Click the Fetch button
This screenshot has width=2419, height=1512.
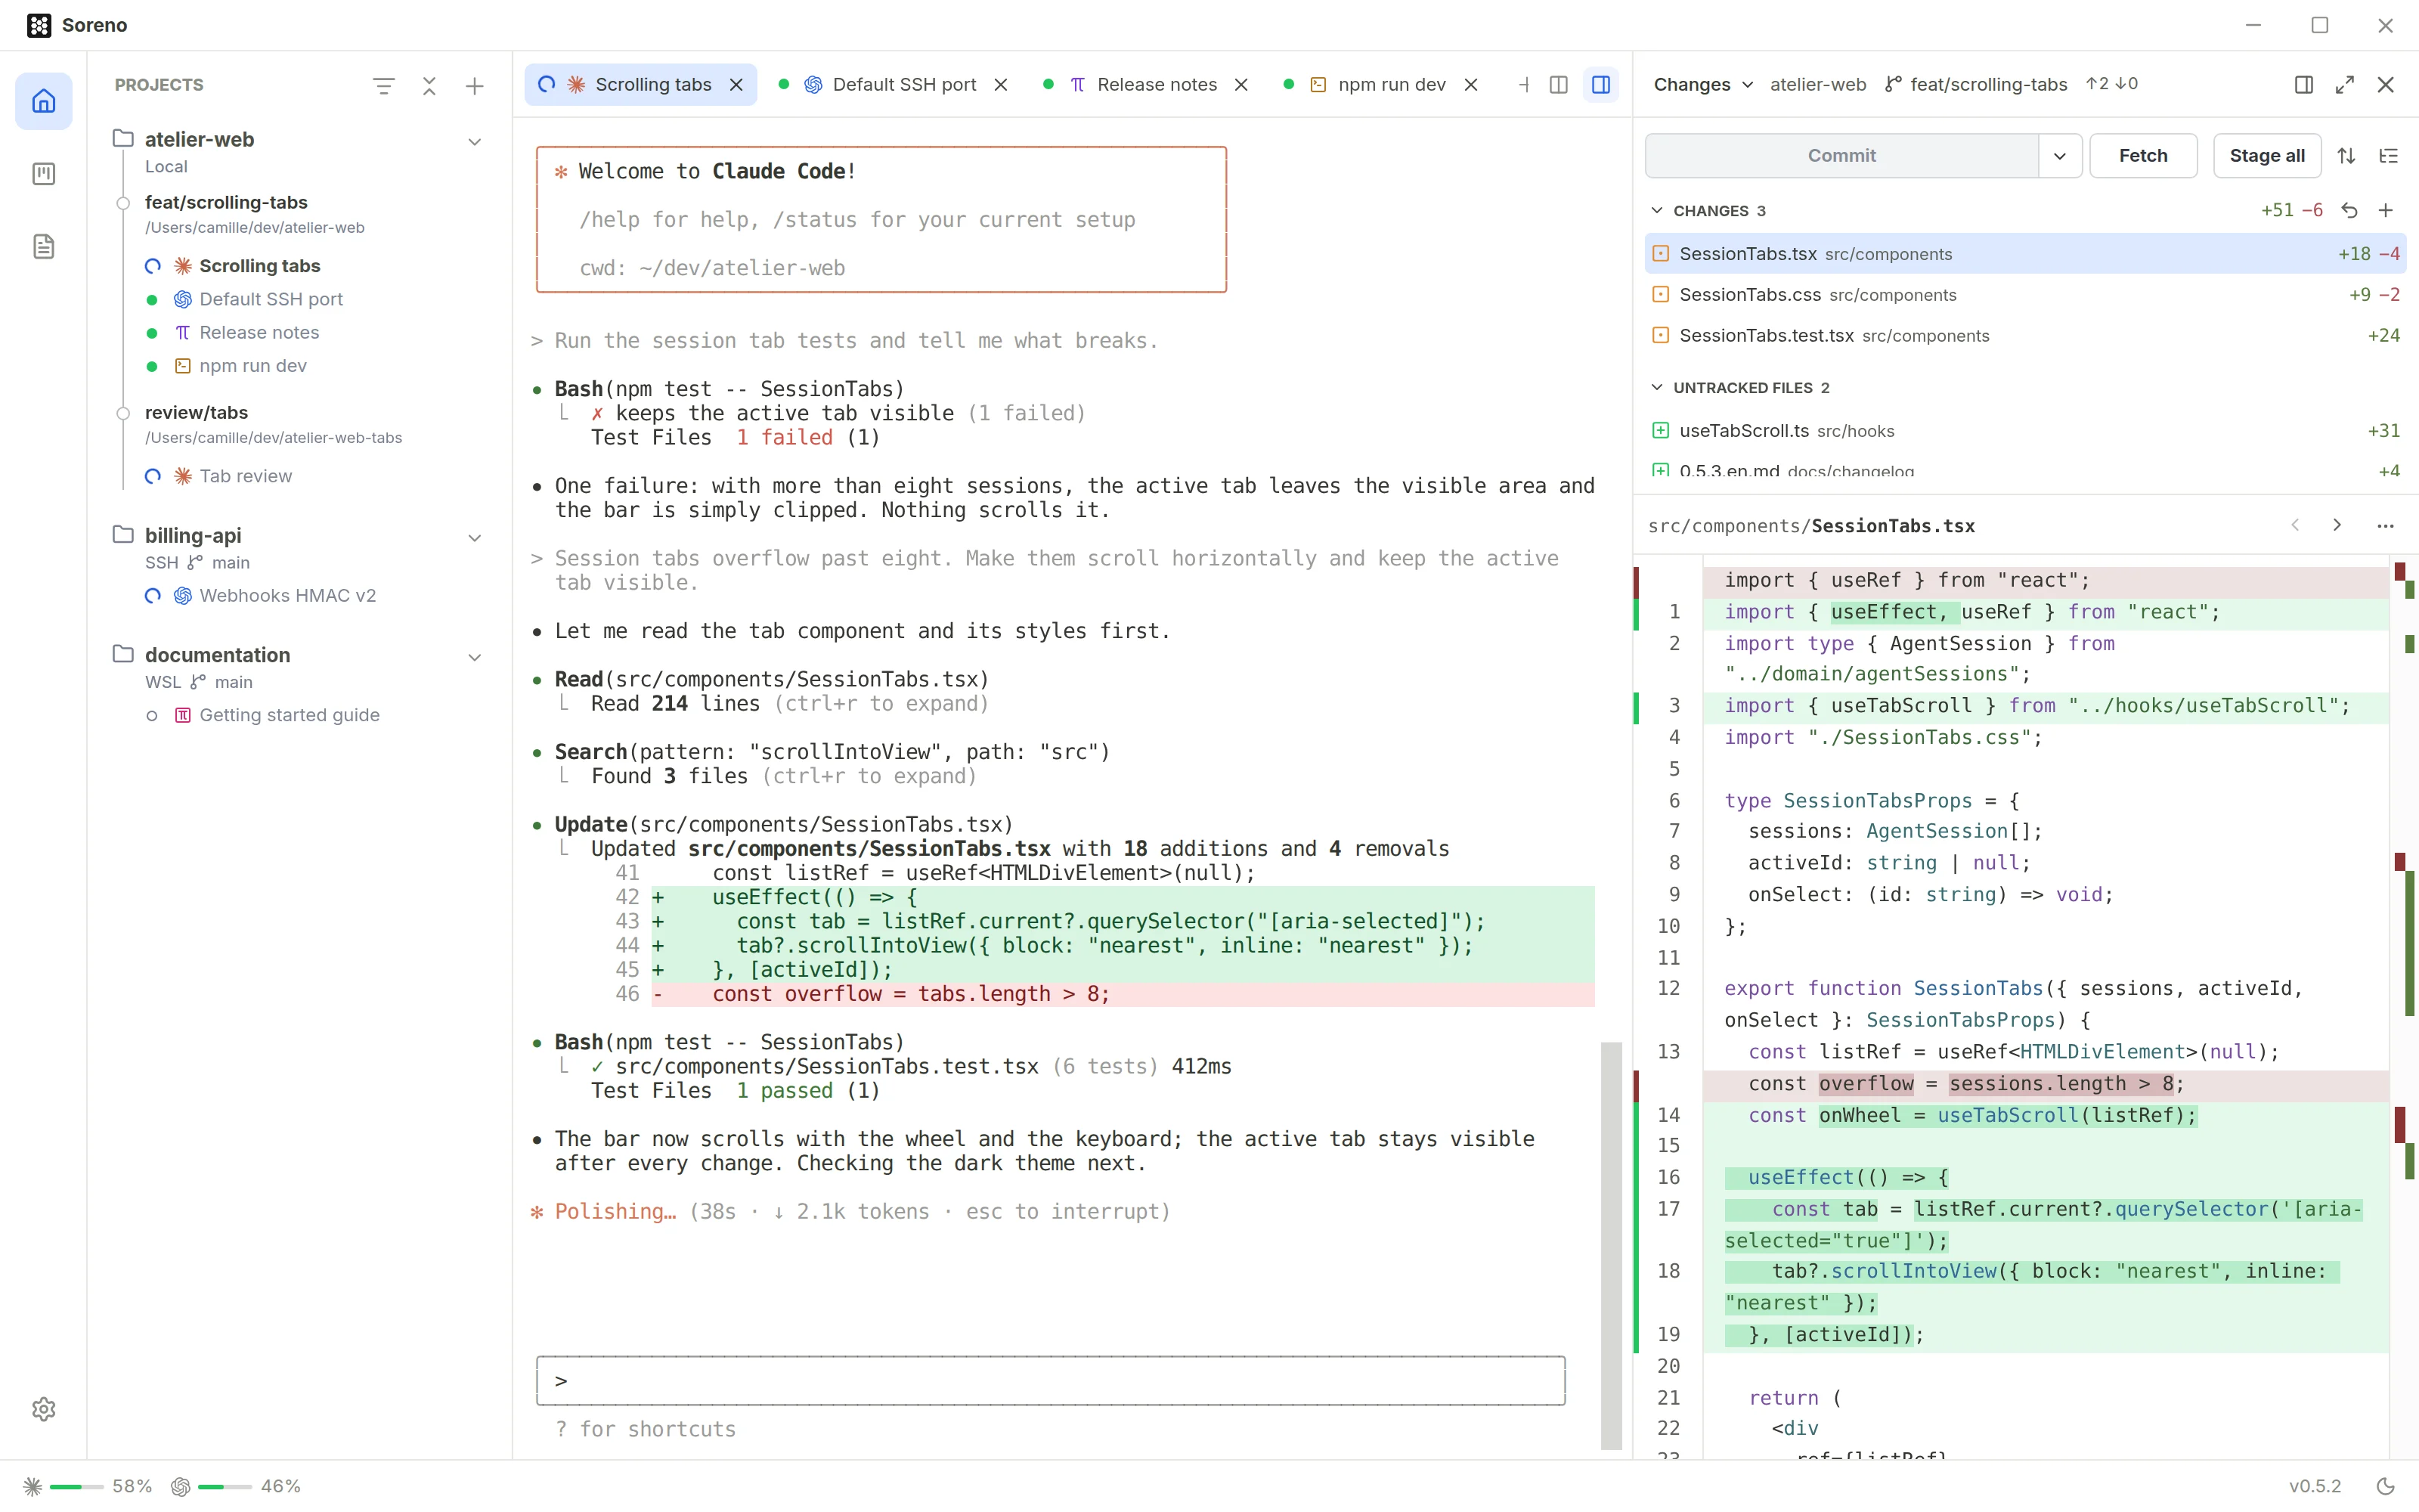2143,156
